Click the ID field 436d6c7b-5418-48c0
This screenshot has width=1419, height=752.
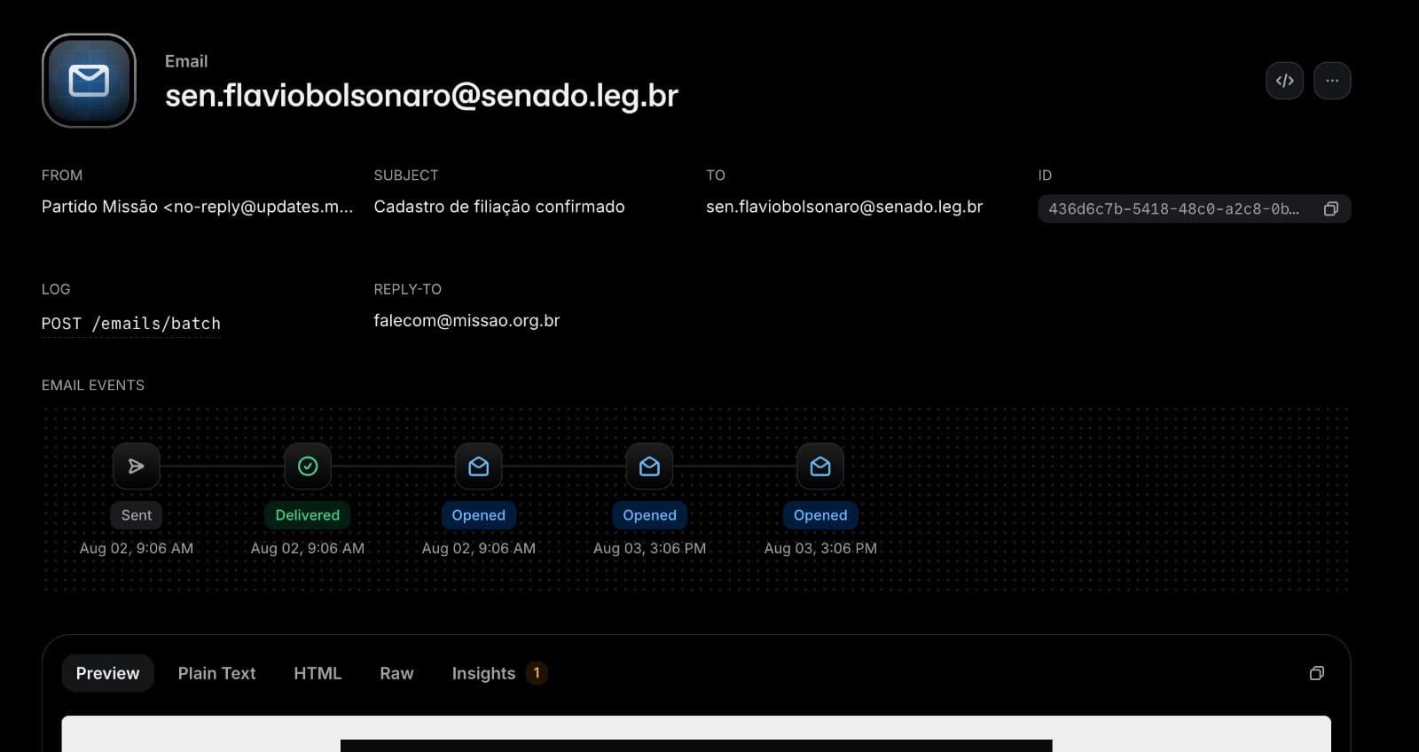click(x=1194, y=209)
